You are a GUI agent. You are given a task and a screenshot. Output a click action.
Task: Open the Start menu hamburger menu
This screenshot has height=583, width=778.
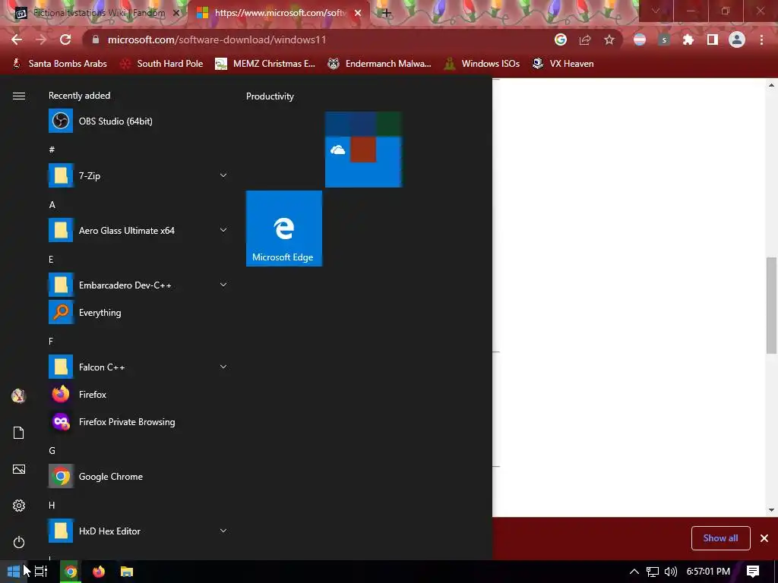(19, 96)
